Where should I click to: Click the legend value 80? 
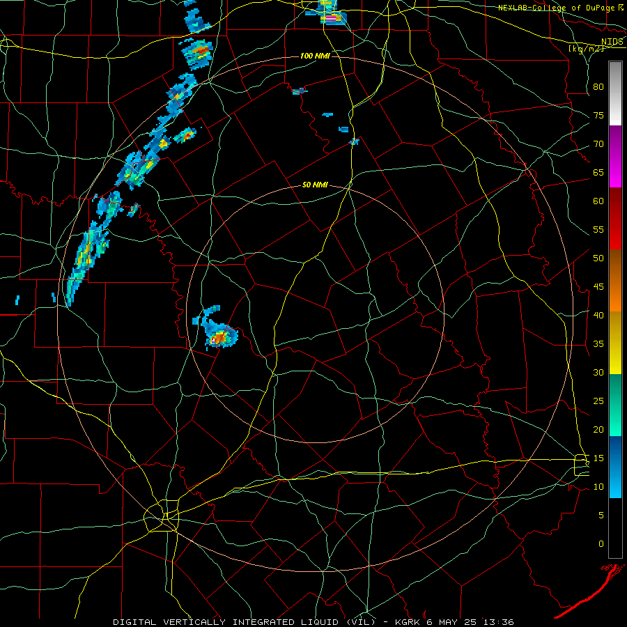click(x=598, y=87)
